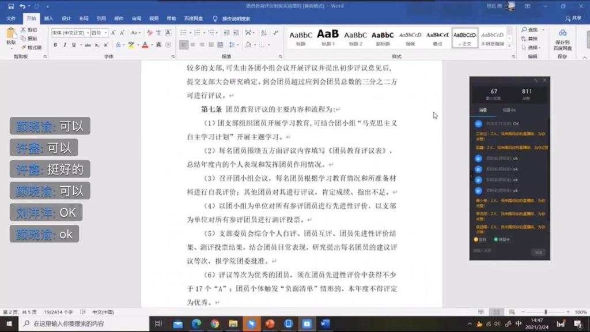Click the Format Painter brush icon

click(x=23, y=47)
